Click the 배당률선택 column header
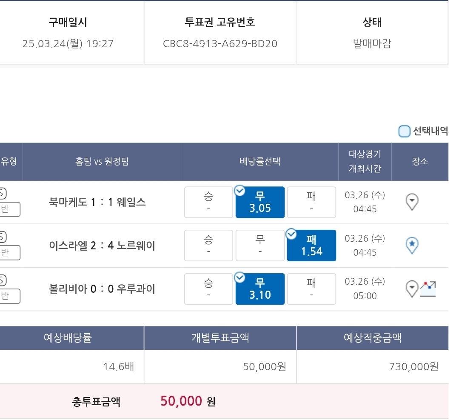 pyautogui.click(x=260, y=161)
